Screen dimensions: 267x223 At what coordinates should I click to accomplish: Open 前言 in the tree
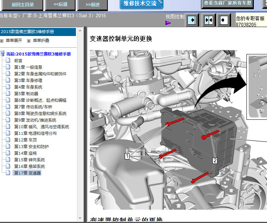coord(18,61)
